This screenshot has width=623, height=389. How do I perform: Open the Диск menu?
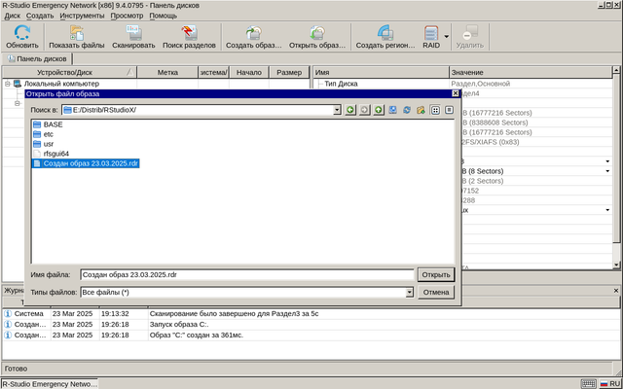pos(13,16)
